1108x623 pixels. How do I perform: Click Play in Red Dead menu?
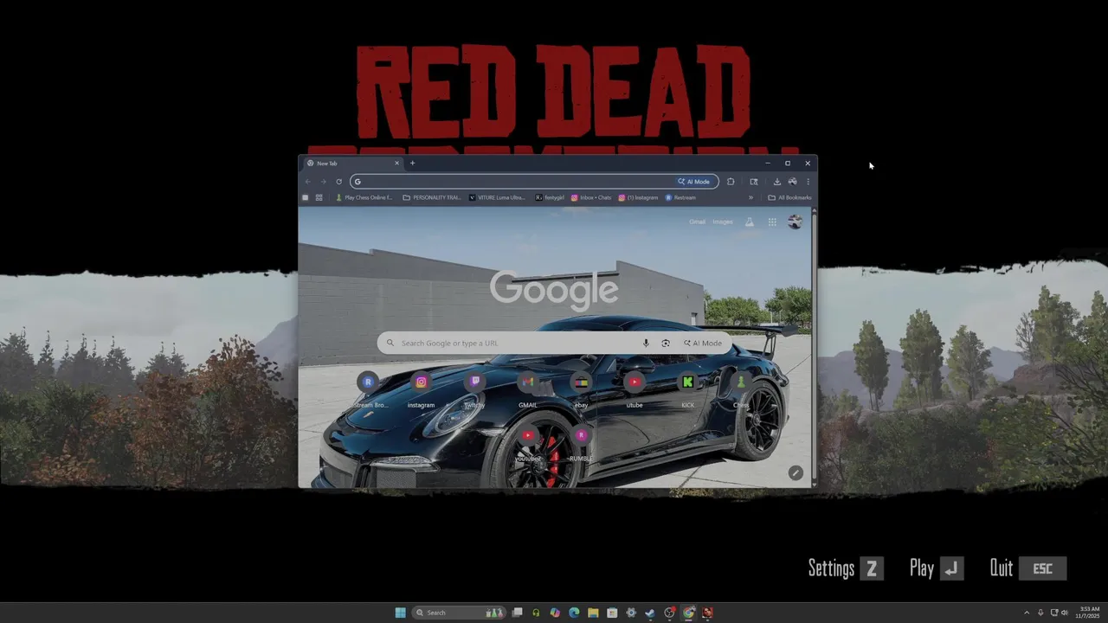(x=936, y=568)
